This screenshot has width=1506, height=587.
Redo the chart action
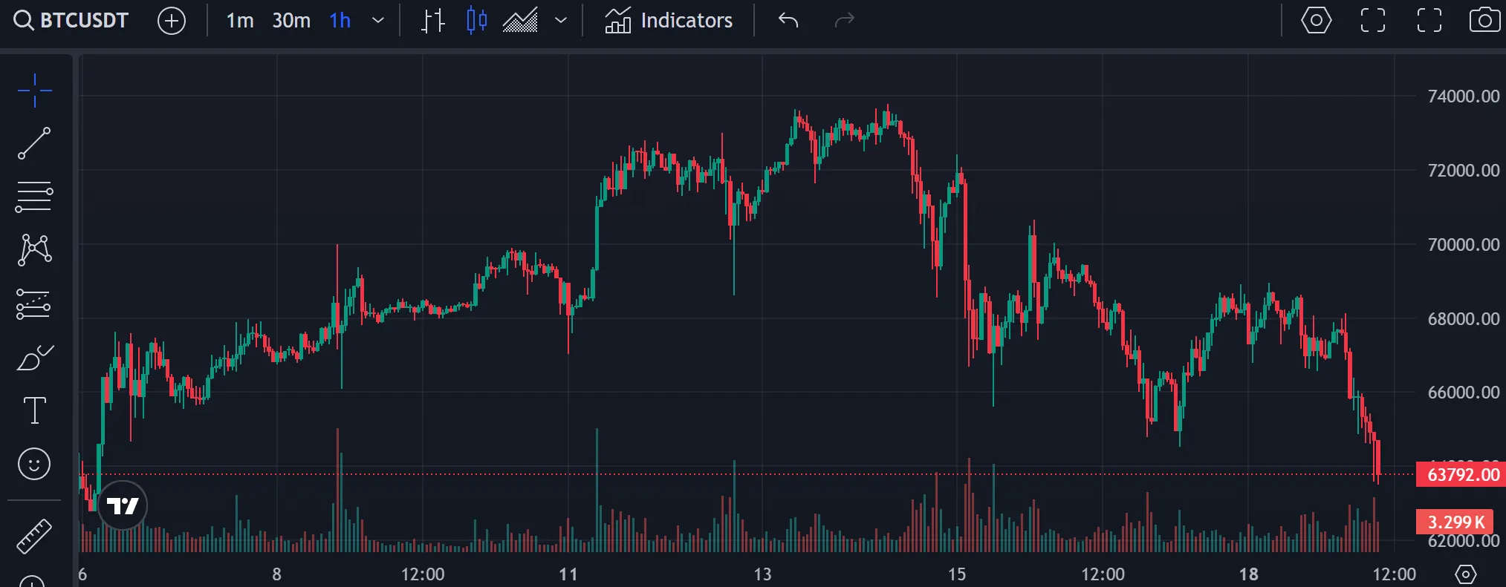point(845,21)
